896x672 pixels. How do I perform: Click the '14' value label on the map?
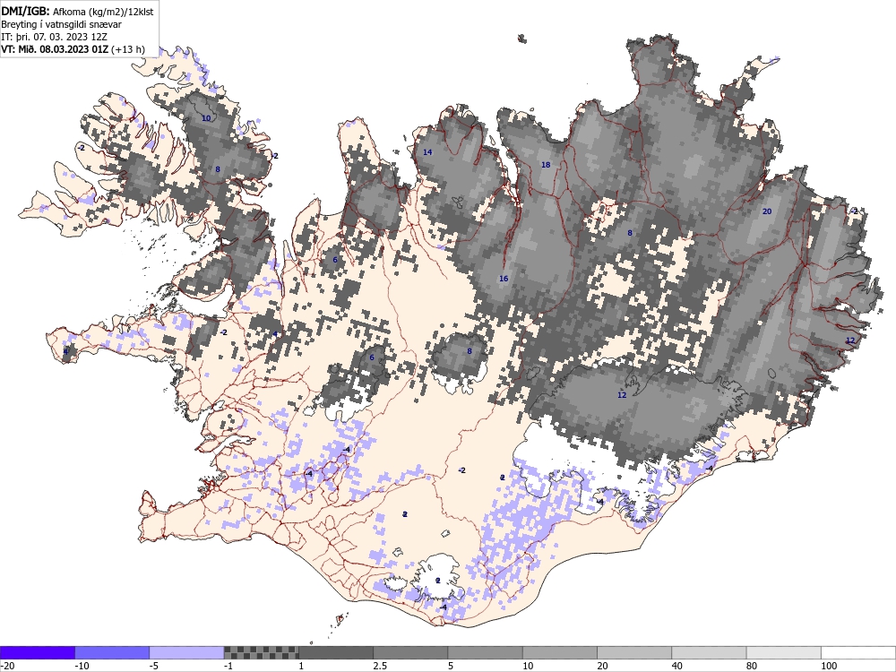point(427,152)
